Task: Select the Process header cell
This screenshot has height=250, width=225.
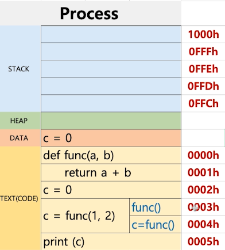Action: 91,13
